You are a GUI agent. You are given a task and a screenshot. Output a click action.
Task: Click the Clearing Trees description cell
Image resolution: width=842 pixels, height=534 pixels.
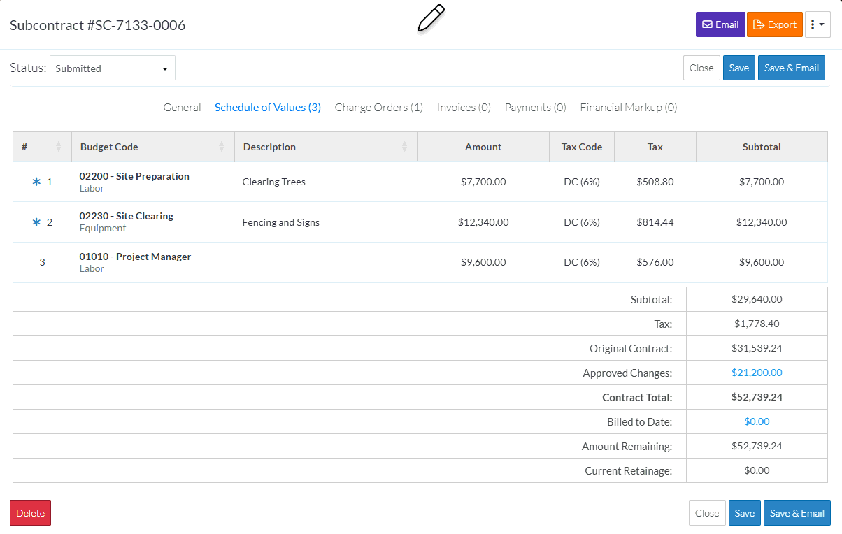click(x=274, y=182)
